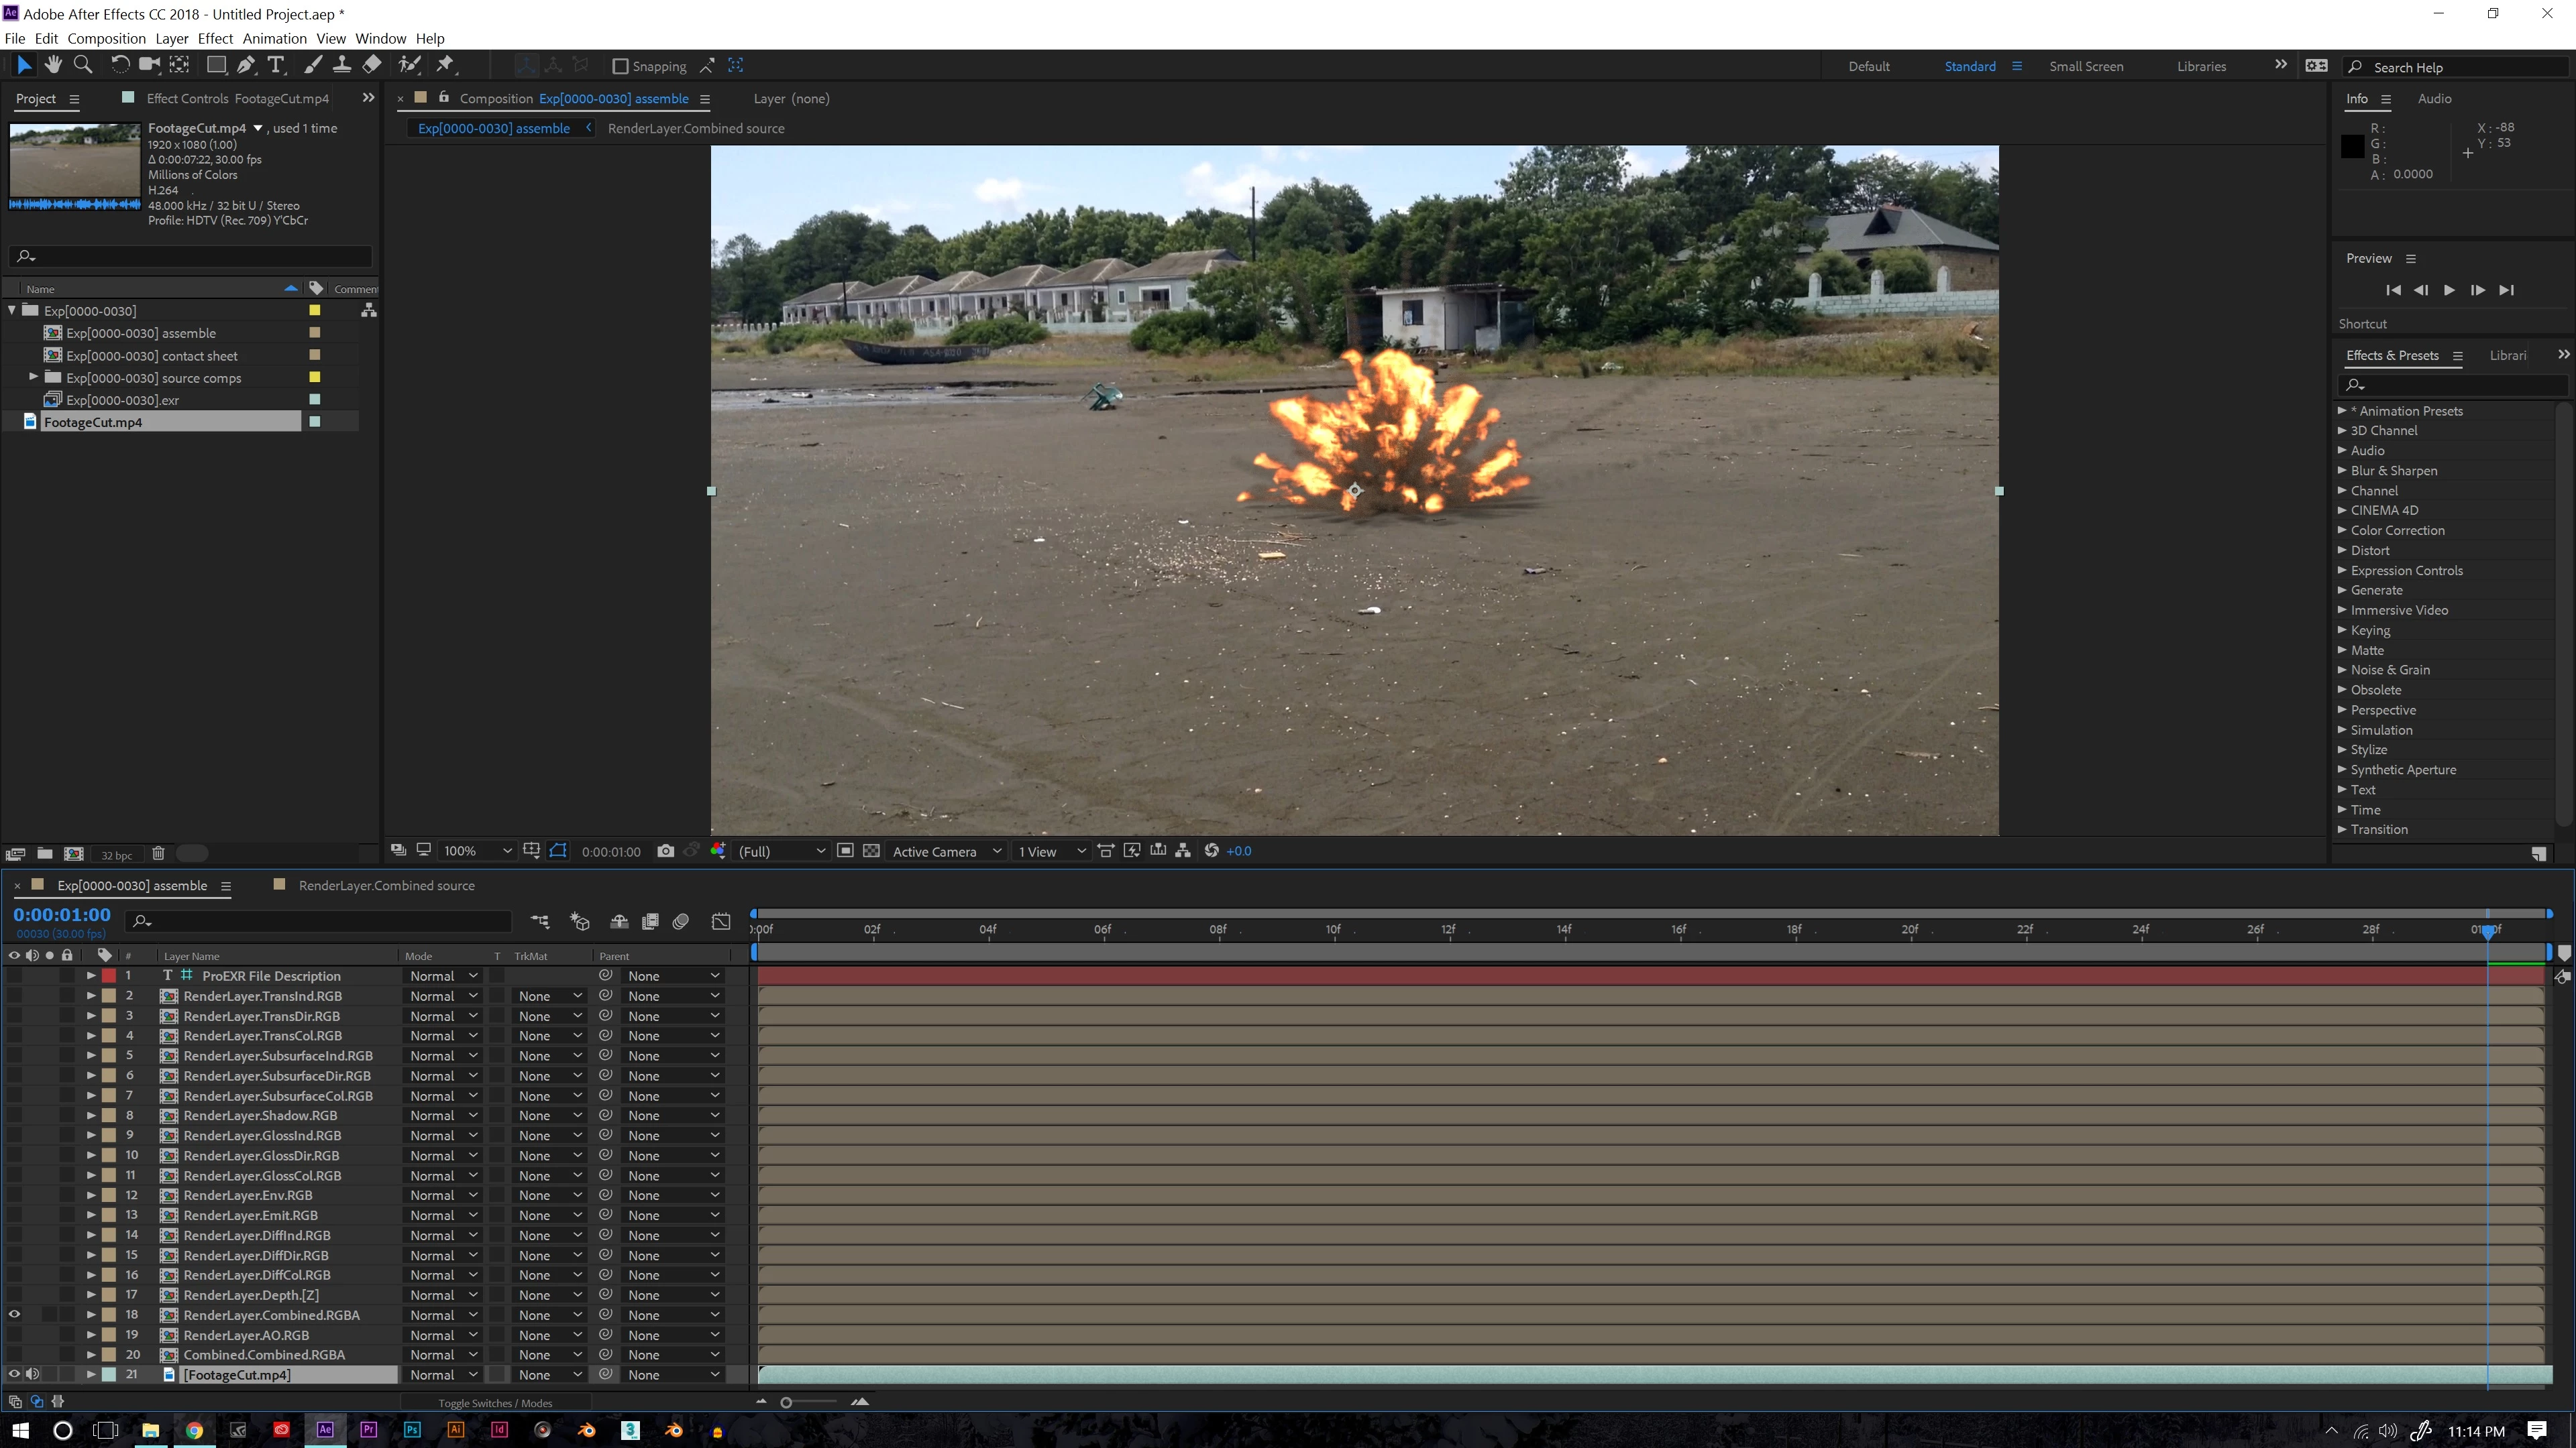The width and height of the screenshot is (2576, 1448).
Task: Expand the source comps folder
Action: [x=34, y=377]
